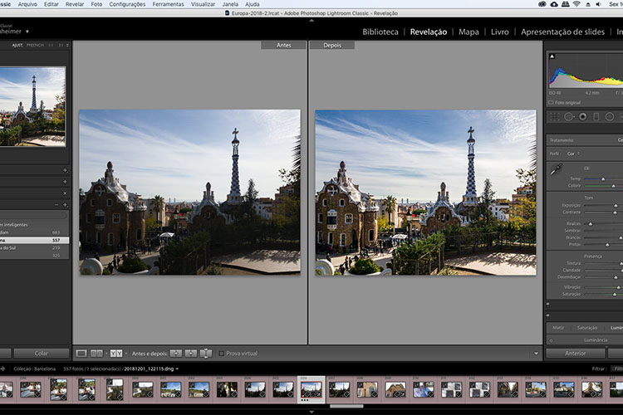623x415 pixels.
Task: Toggle shadow clipping triangle in histogram
Action: pos(552,56)
